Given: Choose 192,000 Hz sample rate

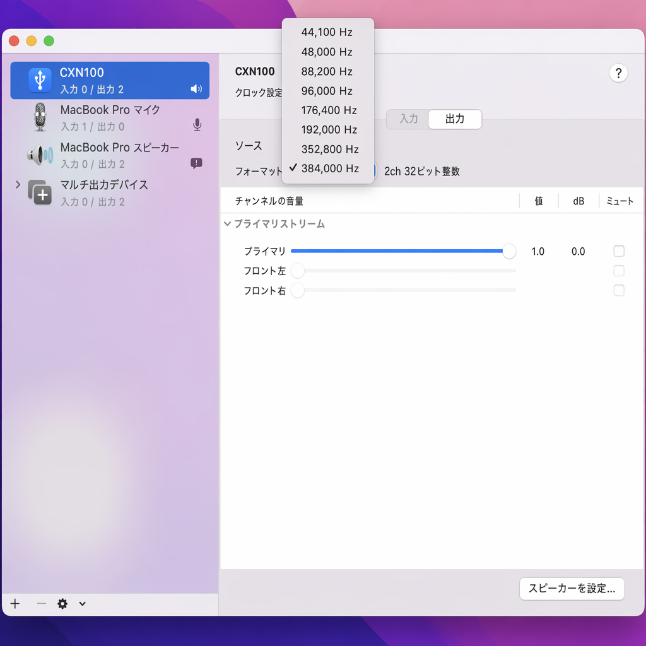Looking at the screenshot, I should (x=328, y=129).
